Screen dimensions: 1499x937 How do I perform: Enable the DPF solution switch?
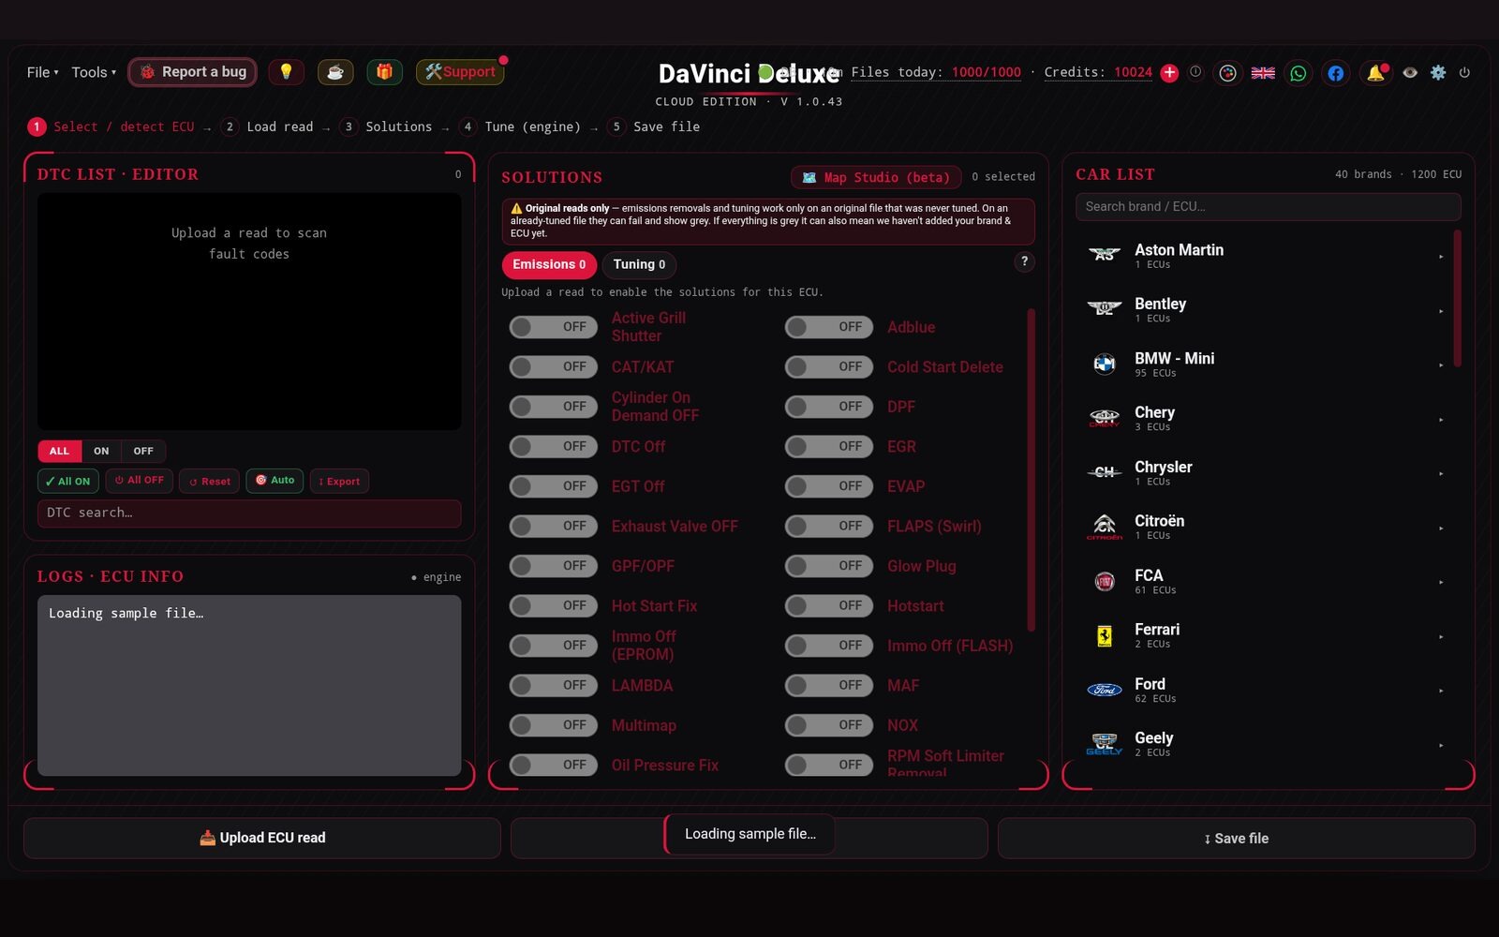point(829,407)
